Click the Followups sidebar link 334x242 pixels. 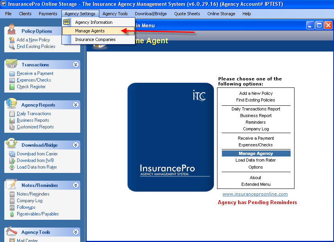point(26,207)
